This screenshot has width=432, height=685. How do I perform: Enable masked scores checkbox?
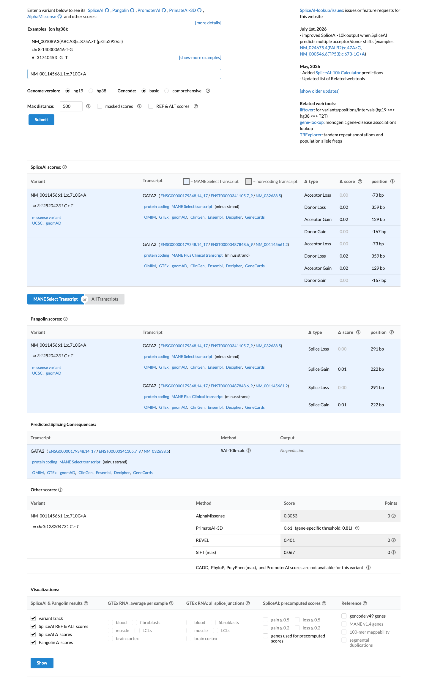(x=100, y=106)
